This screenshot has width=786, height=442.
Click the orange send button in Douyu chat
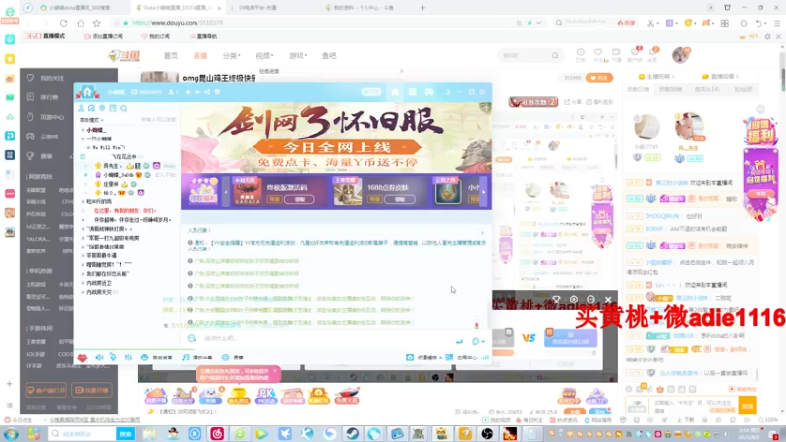pos(747,406)
